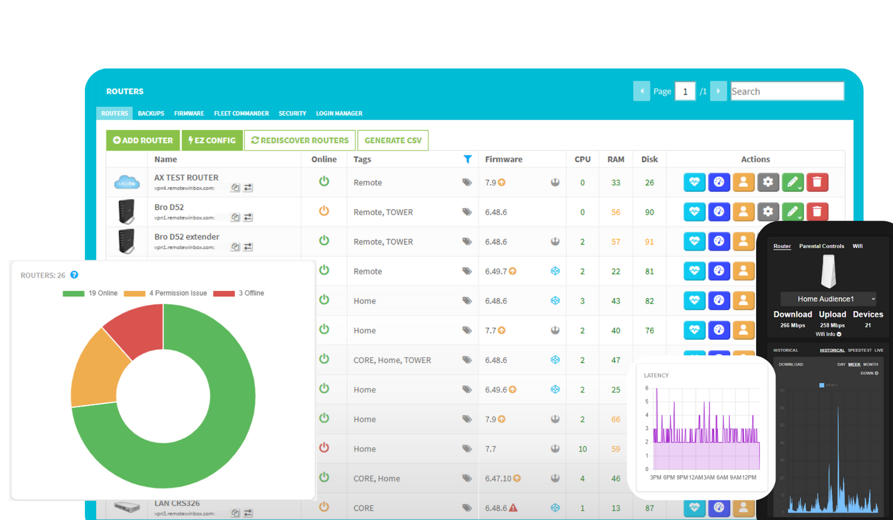Click user icon for AX TEST ROUTER
The image size is (893, 520).
(743, 183)
